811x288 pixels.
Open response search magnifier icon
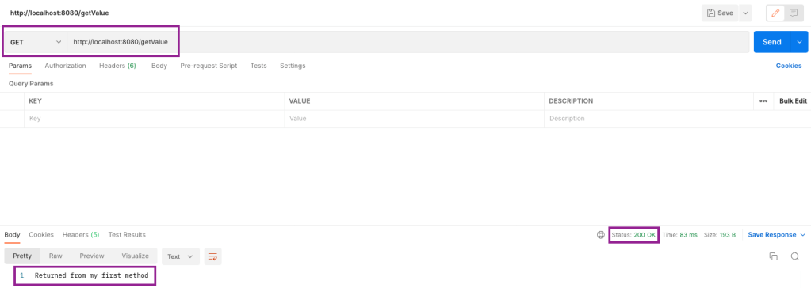click(x=795, y=256)
